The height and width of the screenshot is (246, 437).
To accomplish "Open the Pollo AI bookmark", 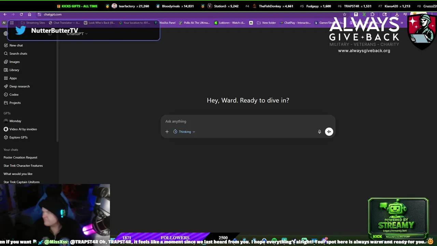I will pyautogui.click(x=195, y=23).
